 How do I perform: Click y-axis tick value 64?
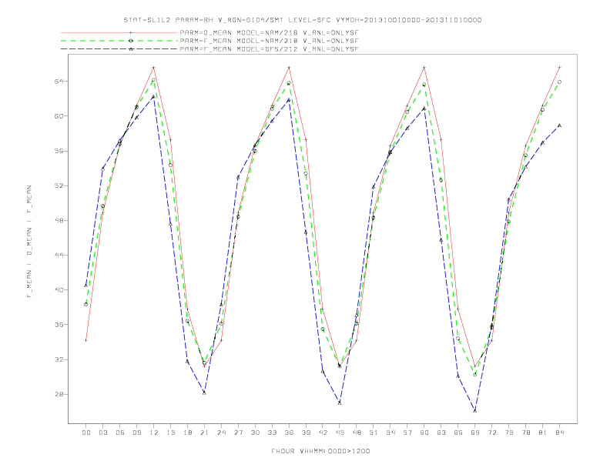tap(59, 82)
